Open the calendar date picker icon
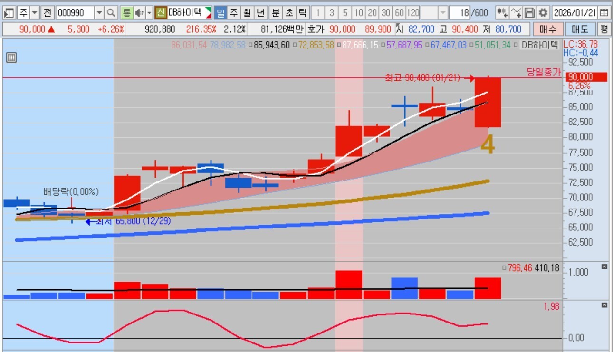The image size is (613, 352). coord(604,12)
